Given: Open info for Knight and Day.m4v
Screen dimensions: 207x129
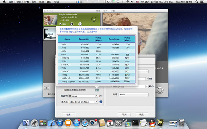Looking at the screenshot, I should coord(72,24).
